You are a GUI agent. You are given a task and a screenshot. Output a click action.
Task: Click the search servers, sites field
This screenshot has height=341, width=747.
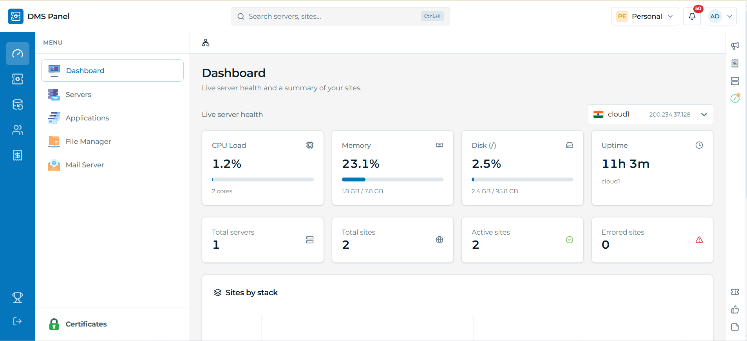340,16
